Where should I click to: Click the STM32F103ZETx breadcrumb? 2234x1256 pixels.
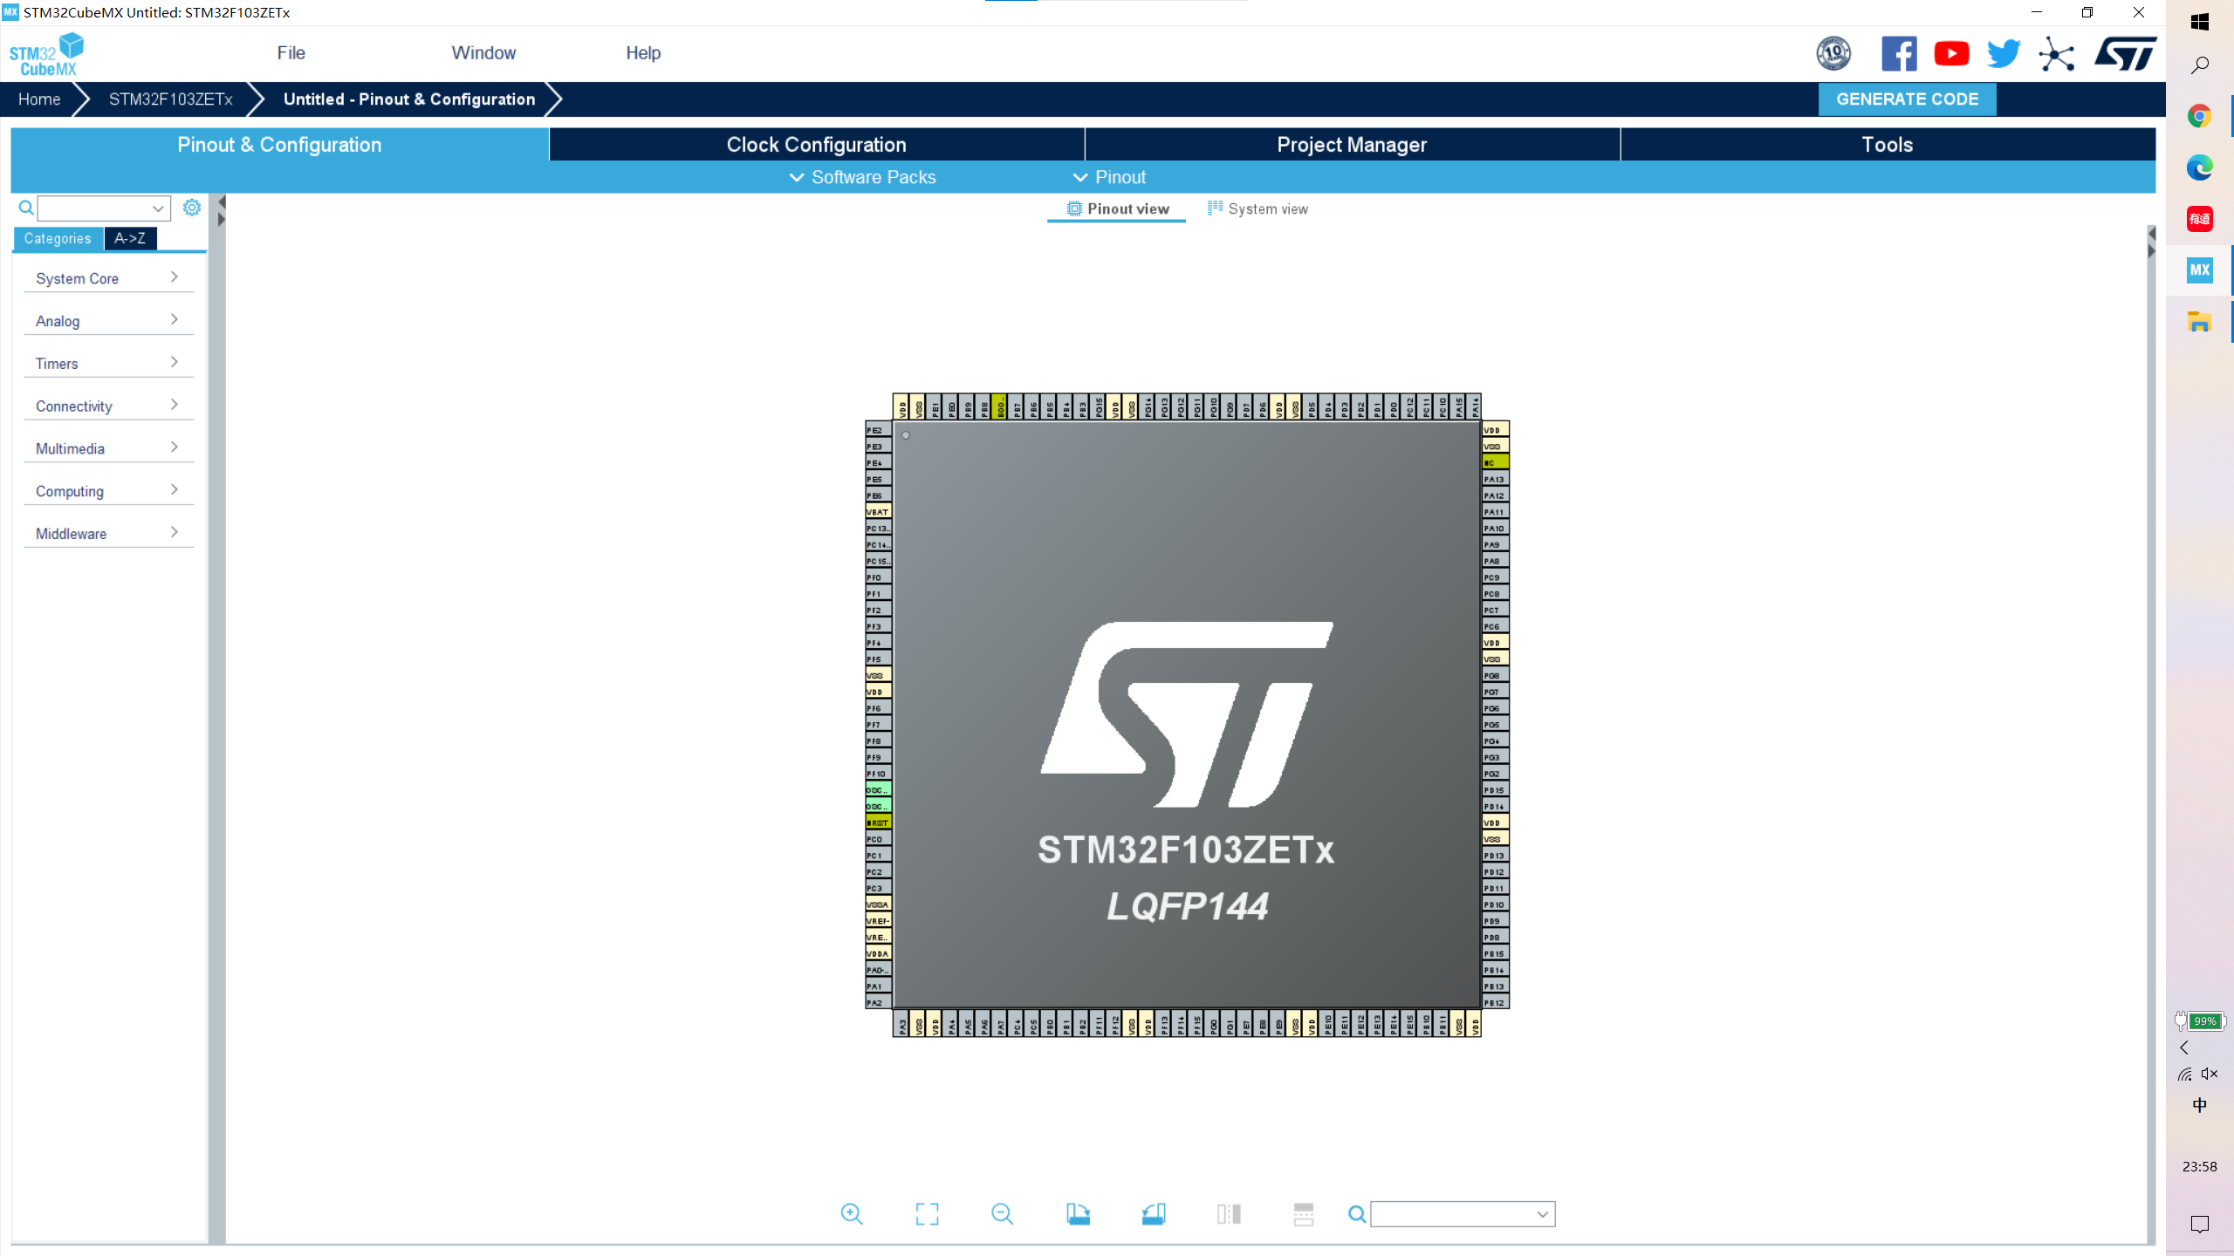click(x=171, y=99)
